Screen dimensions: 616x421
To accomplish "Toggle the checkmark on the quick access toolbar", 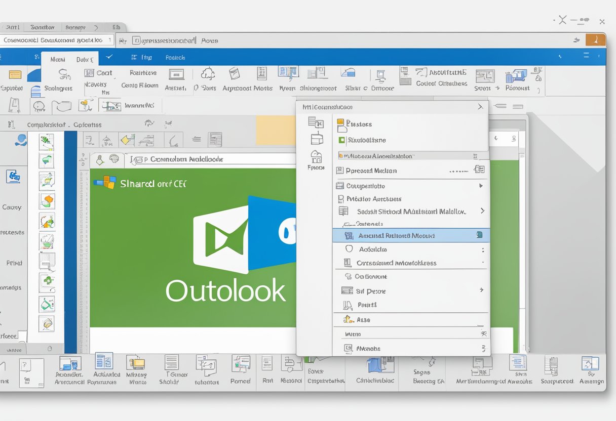I will [x=109, y=57].
